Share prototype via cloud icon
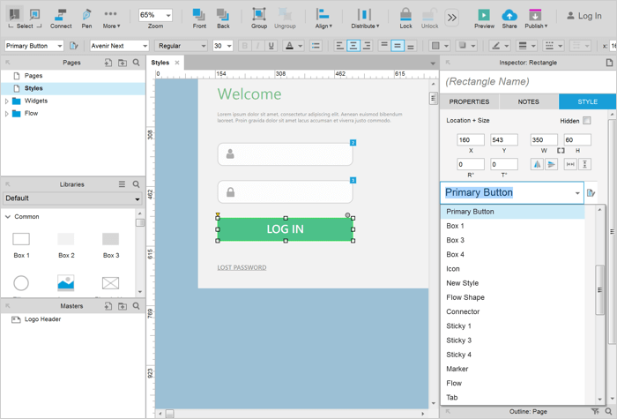The image size is (617, 419). click(x=509, y=15)
